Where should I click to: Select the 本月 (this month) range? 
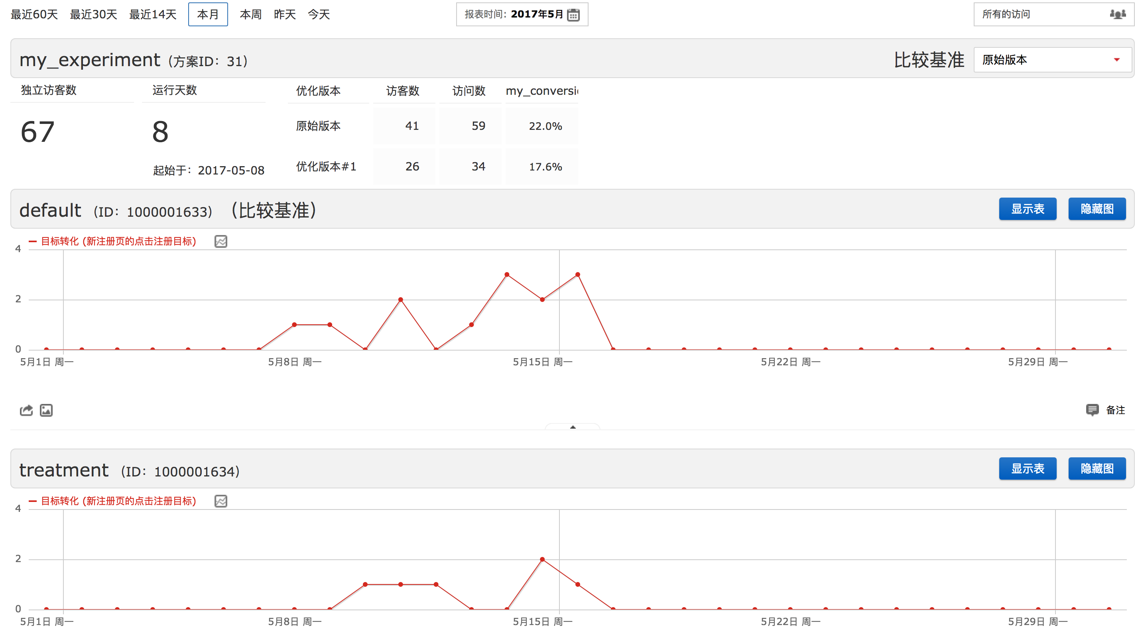[x=208, y=15]
